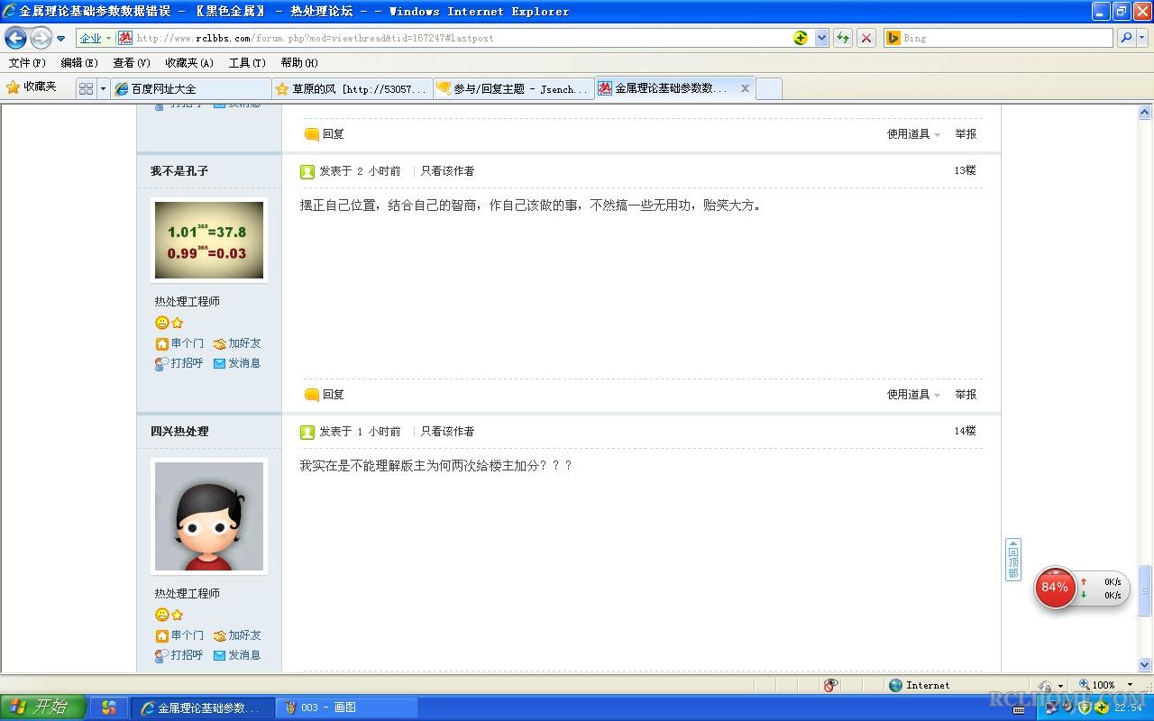Click the IE Forward navigation button
This screenshot has height=721, width=1154.
pyautogui.click(x=41, y=38)
